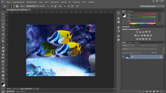
Task: Select the Rectangle shape tool
Action: coord(3,72)
